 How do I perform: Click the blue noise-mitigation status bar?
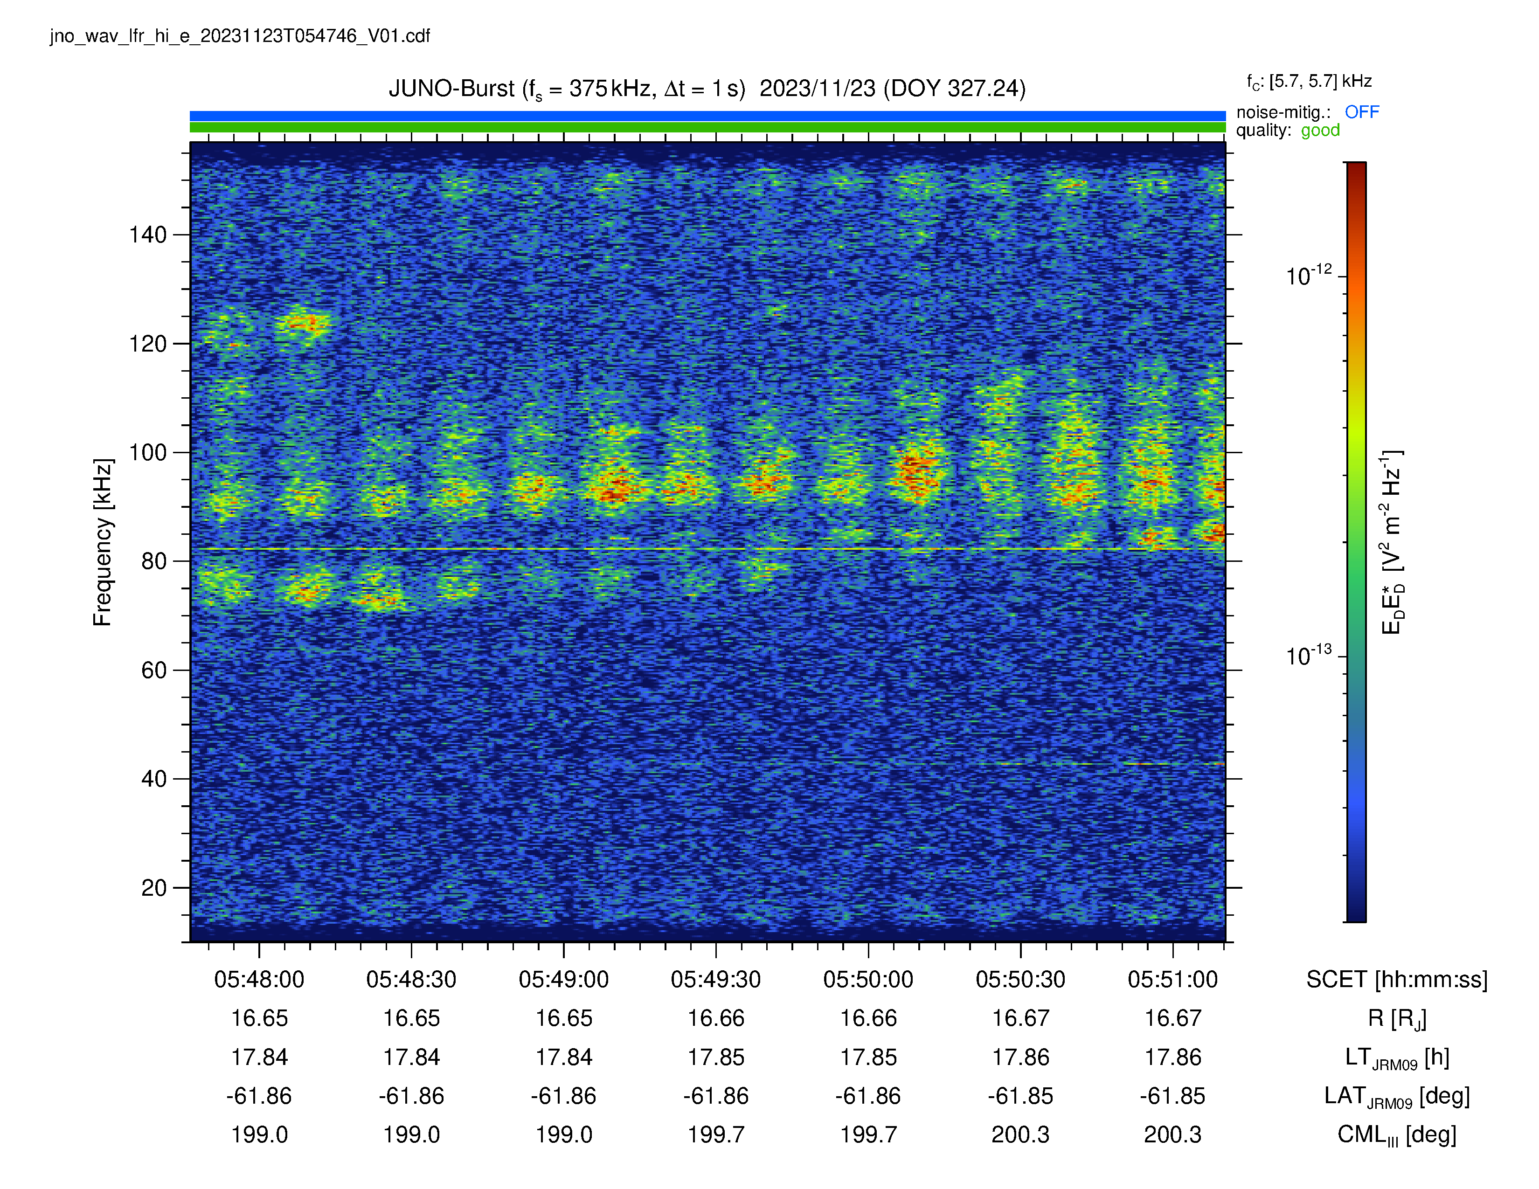707,116
